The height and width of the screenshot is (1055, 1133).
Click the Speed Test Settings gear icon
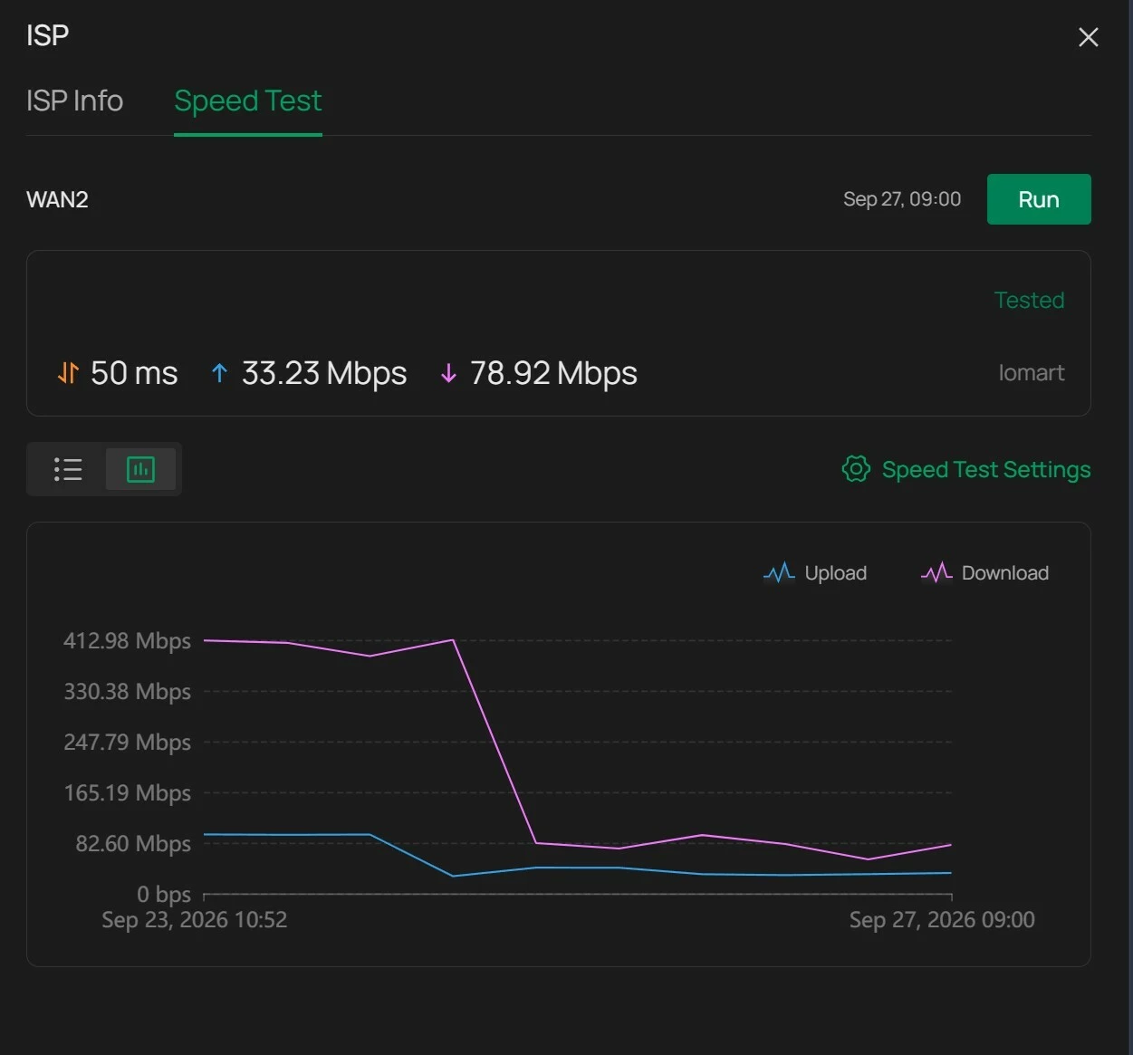click(x=856, y=468)
